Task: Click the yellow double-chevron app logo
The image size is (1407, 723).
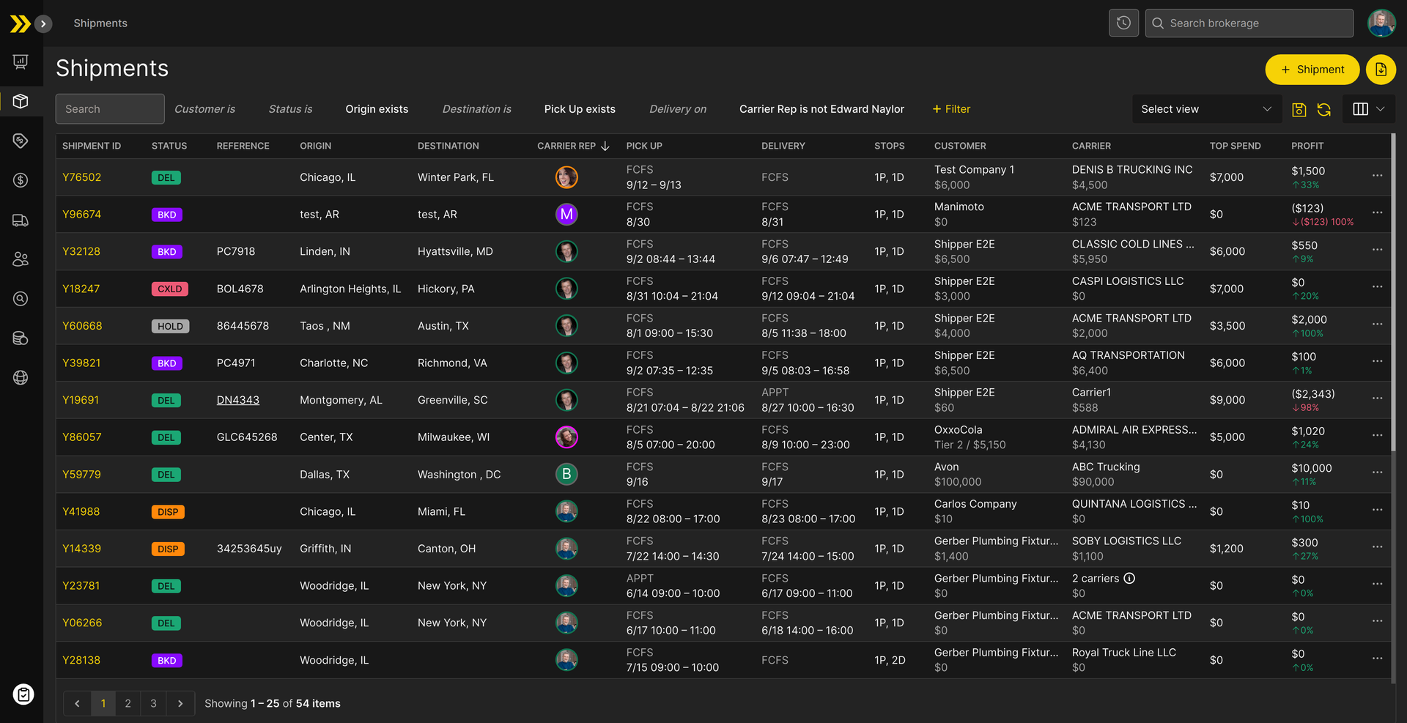Action: point(20,23)
